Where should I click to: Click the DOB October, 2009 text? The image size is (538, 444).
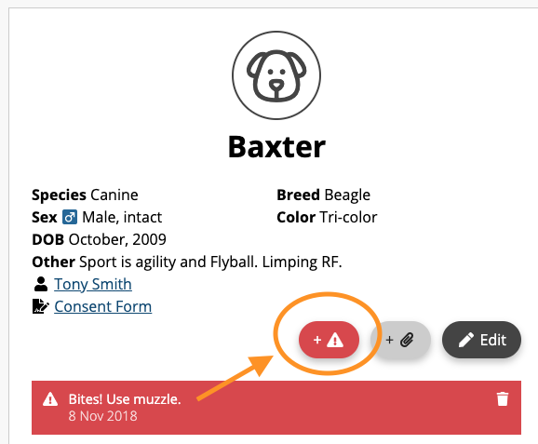(x=100, y=239)
